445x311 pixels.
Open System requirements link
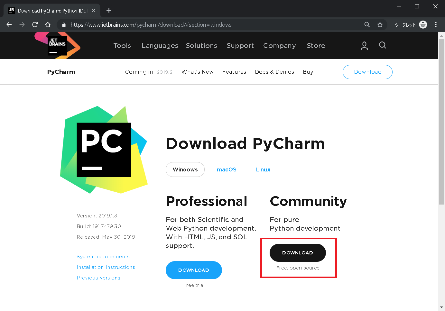103,257
